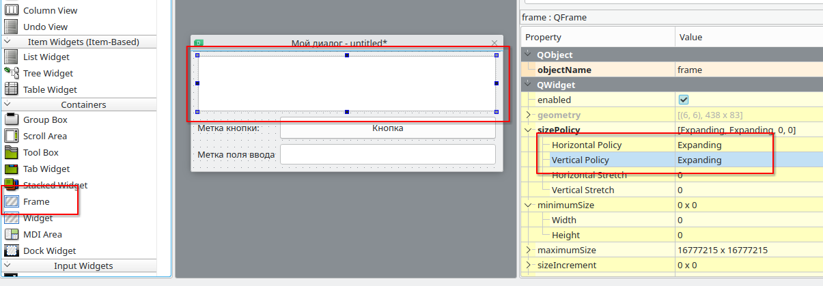Viewport: 823px width, 286px height.
Task: Click the input field beside Метка поля ввода
Action: [x=387, y=154]
